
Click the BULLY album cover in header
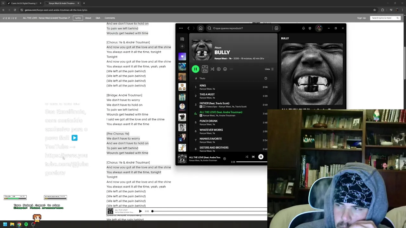pyautogui.click(x=202, y=50)
